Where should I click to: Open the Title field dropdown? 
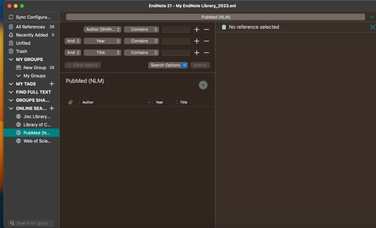(102, 53)
